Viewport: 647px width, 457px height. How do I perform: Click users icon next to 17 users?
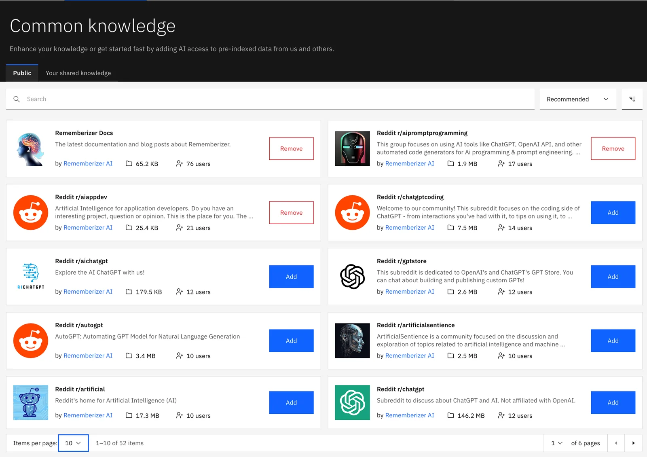[x=501, y=164]
